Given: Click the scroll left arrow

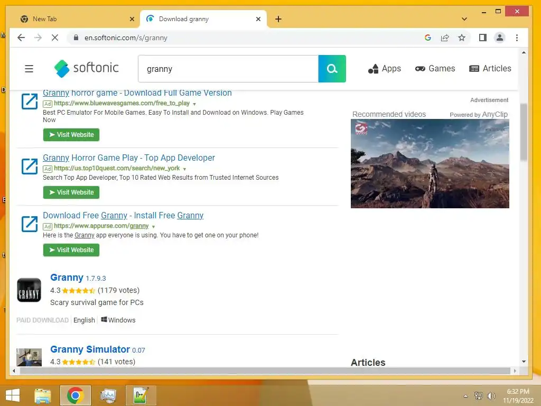Looking at the screenshot, I should pyautogui.click(x=13, y=371).
